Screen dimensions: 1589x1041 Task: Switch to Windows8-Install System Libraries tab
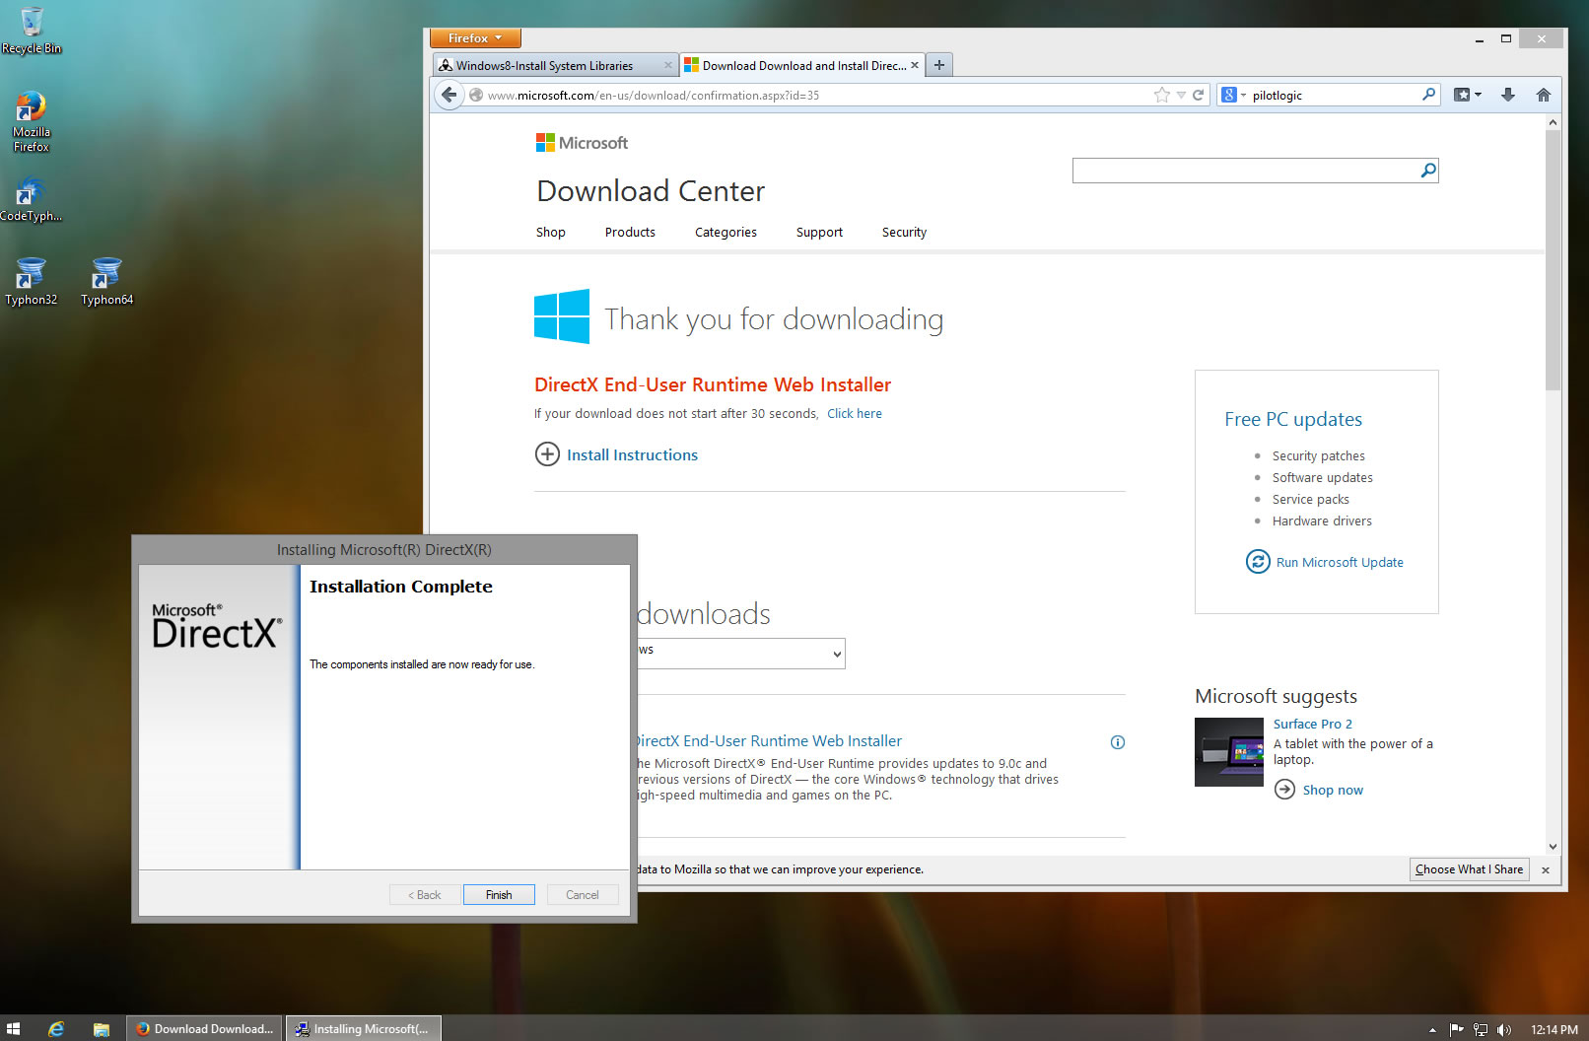click(556, 66)
